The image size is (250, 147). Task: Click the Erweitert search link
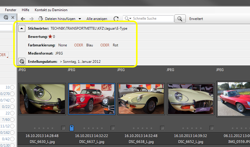[x=196, y=19]
